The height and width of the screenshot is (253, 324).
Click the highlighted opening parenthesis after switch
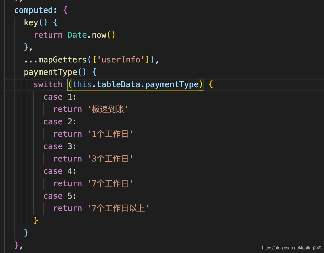(x=70, y=85)
